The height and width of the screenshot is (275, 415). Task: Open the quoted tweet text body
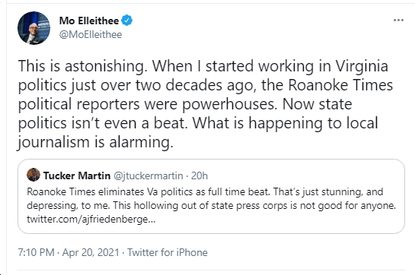pyautogui.click(x=211, y=206)
